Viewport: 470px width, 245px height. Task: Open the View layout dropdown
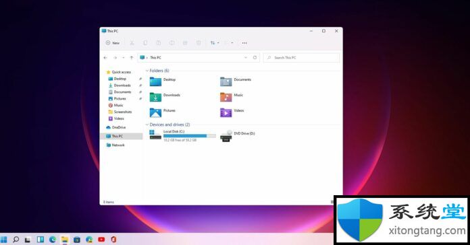tap(230, 43)
